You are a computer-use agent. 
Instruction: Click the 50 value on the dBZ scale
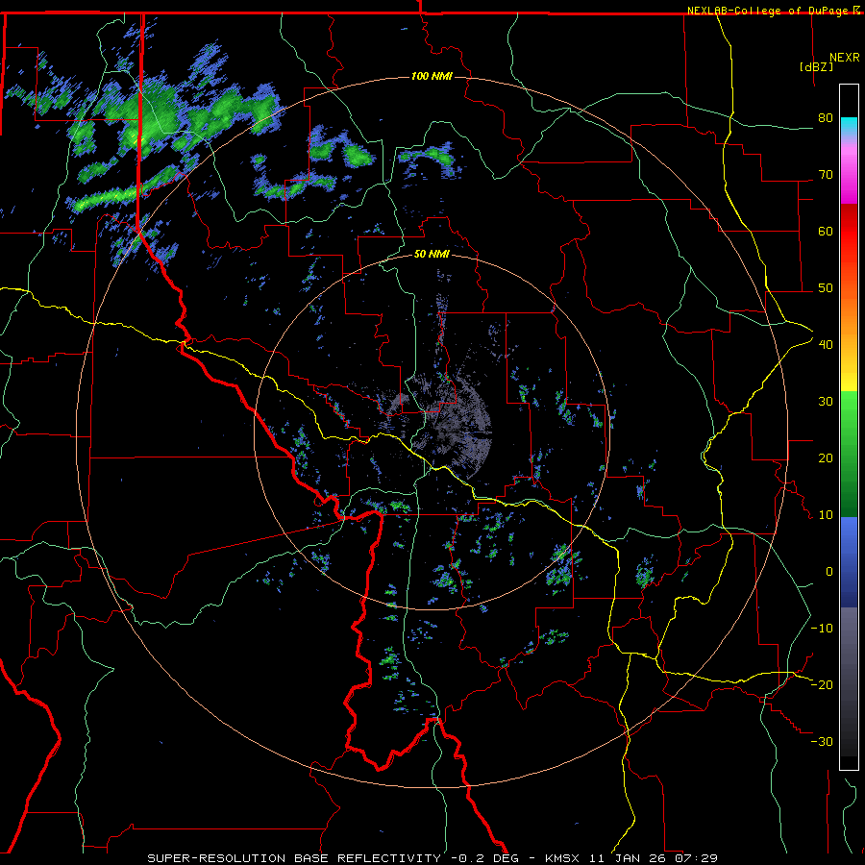pos(826,288)
